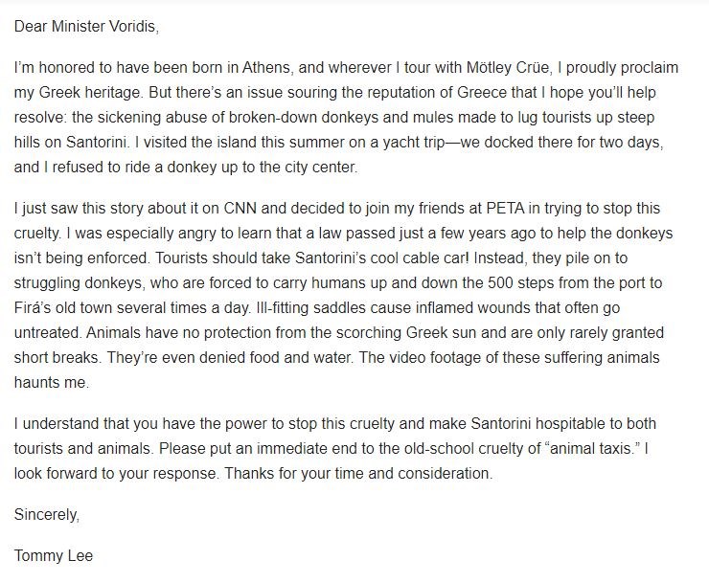Click the closing word "Sincerely,"

(x=47, y=515)
